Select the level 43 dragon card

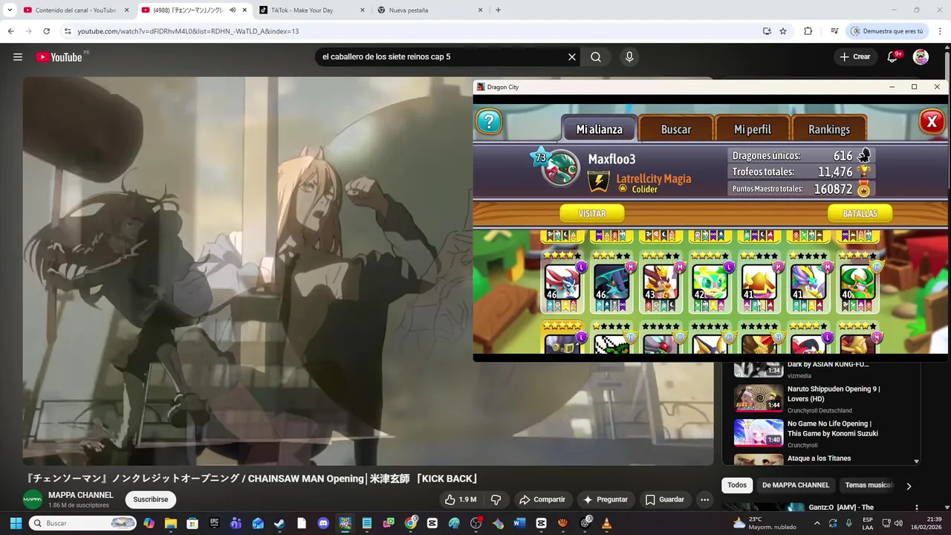[660, 282]
